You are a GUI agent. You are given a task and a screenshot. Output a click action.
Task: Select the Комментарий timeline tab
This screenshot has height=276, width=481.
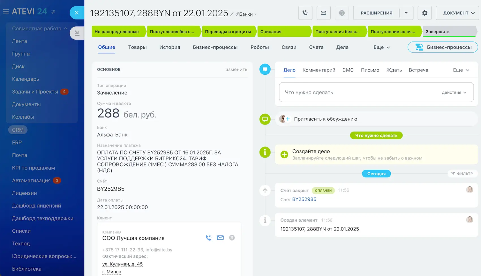pos(319,70)
